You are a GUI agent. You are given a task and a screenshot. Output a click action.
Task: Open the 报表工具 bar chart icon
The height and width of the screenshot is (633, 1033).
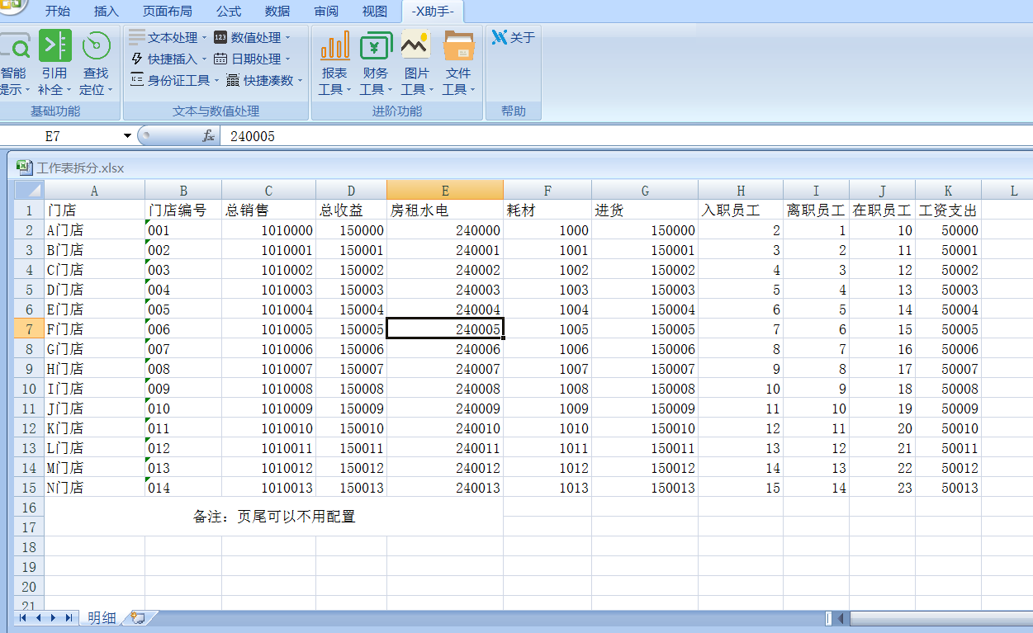pos(334,45)
